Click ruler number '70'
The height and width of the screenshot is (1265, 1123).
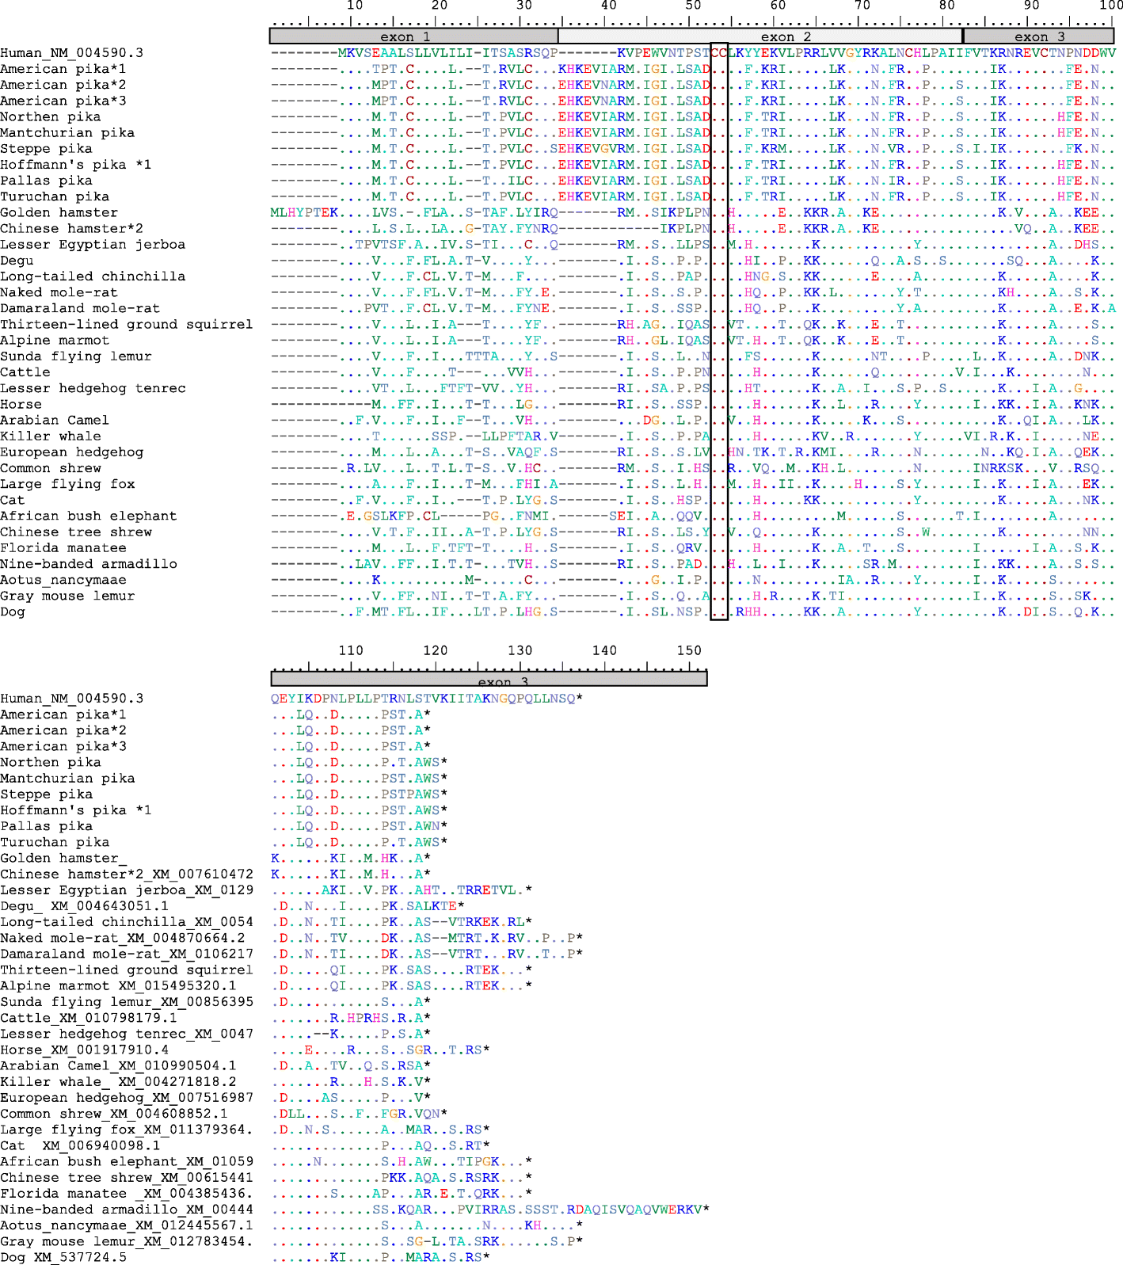(862, 6)
